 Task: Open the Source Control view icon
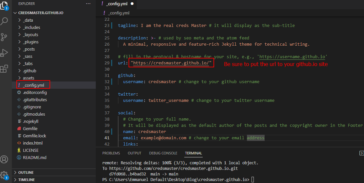click(x=4, y=37)
